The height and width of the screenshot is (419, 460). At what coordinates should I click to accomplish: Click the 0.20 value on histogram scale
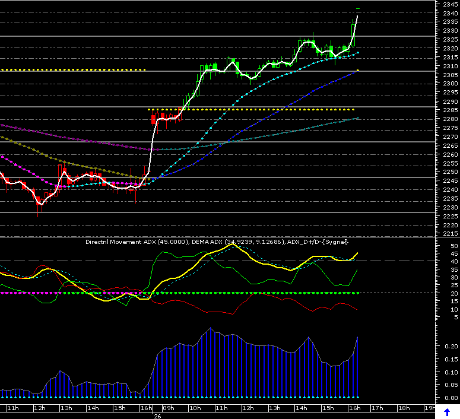coord(449,346)
